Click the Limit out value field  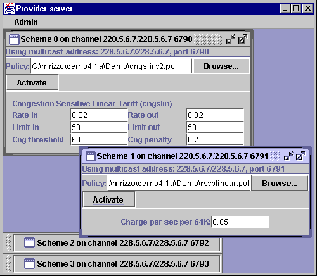[x=215, y=127]
